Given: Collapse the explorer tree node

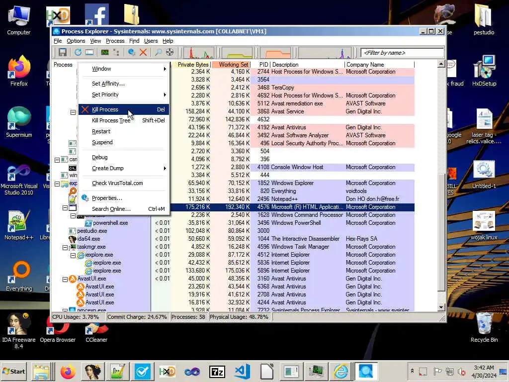Looking at the screenshot, I should coord(57,184).
